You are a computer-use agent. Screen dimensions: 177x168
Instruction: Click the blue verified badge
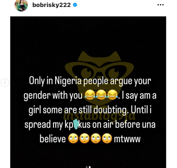coord(75,5)
